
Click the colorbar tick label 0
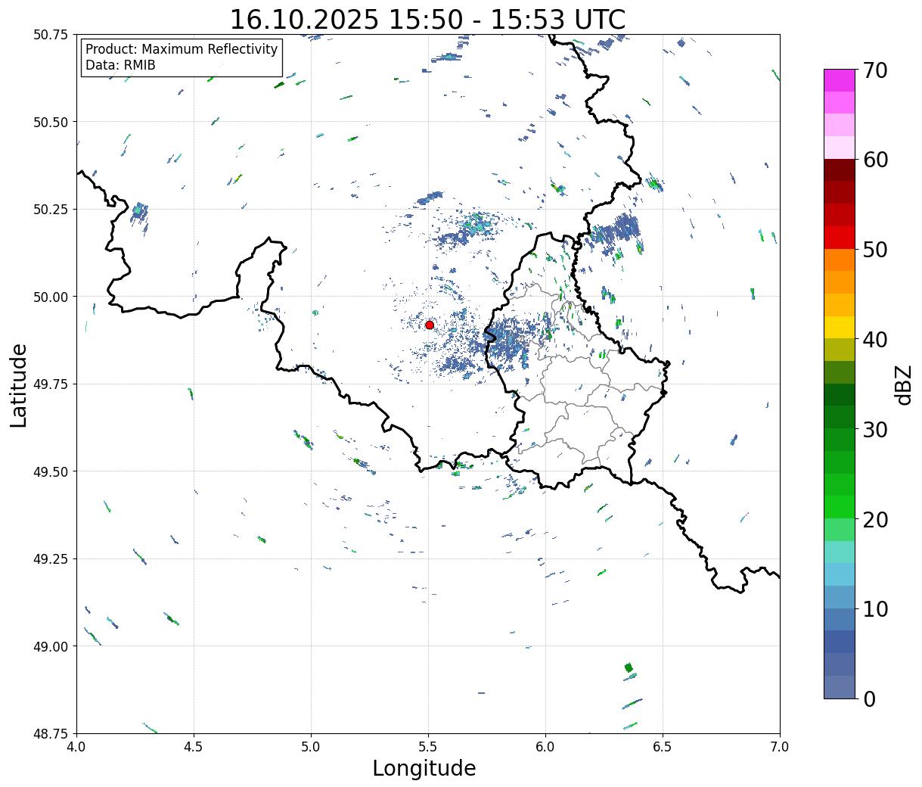tap(868, 698)
